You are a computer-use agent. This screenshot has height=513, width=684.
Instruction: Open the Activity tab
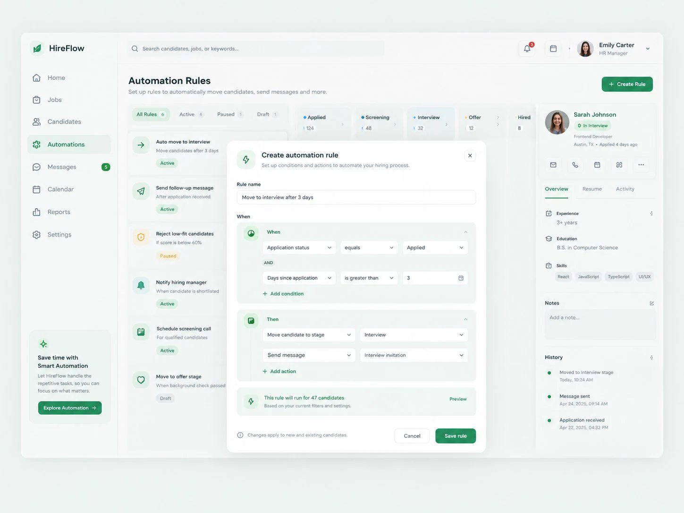coord(625,189)
